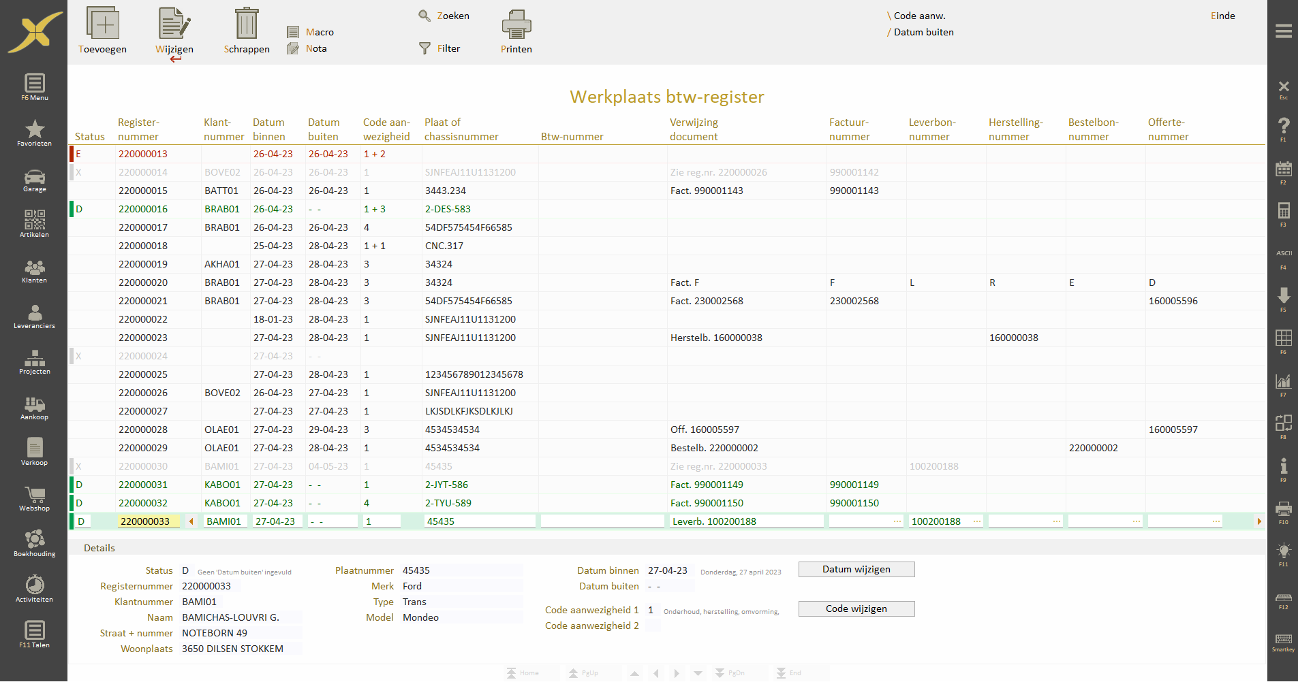Open lookup dots in Factuurnummer field
The width and height of the screenshot is (1298, 682).
pyautogui.click(x=897, y=521)
